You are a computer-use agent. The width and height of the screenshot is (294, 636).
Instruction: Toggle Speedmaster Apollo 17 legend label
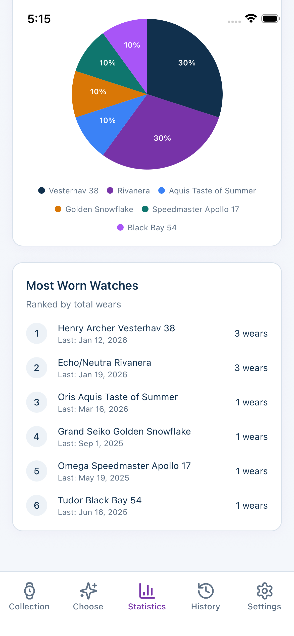pos(195,209)
